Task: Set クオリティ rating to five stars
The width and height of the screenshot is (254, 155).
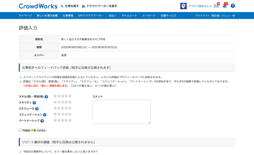Action: pyautogui.click(x=70, y=102)
